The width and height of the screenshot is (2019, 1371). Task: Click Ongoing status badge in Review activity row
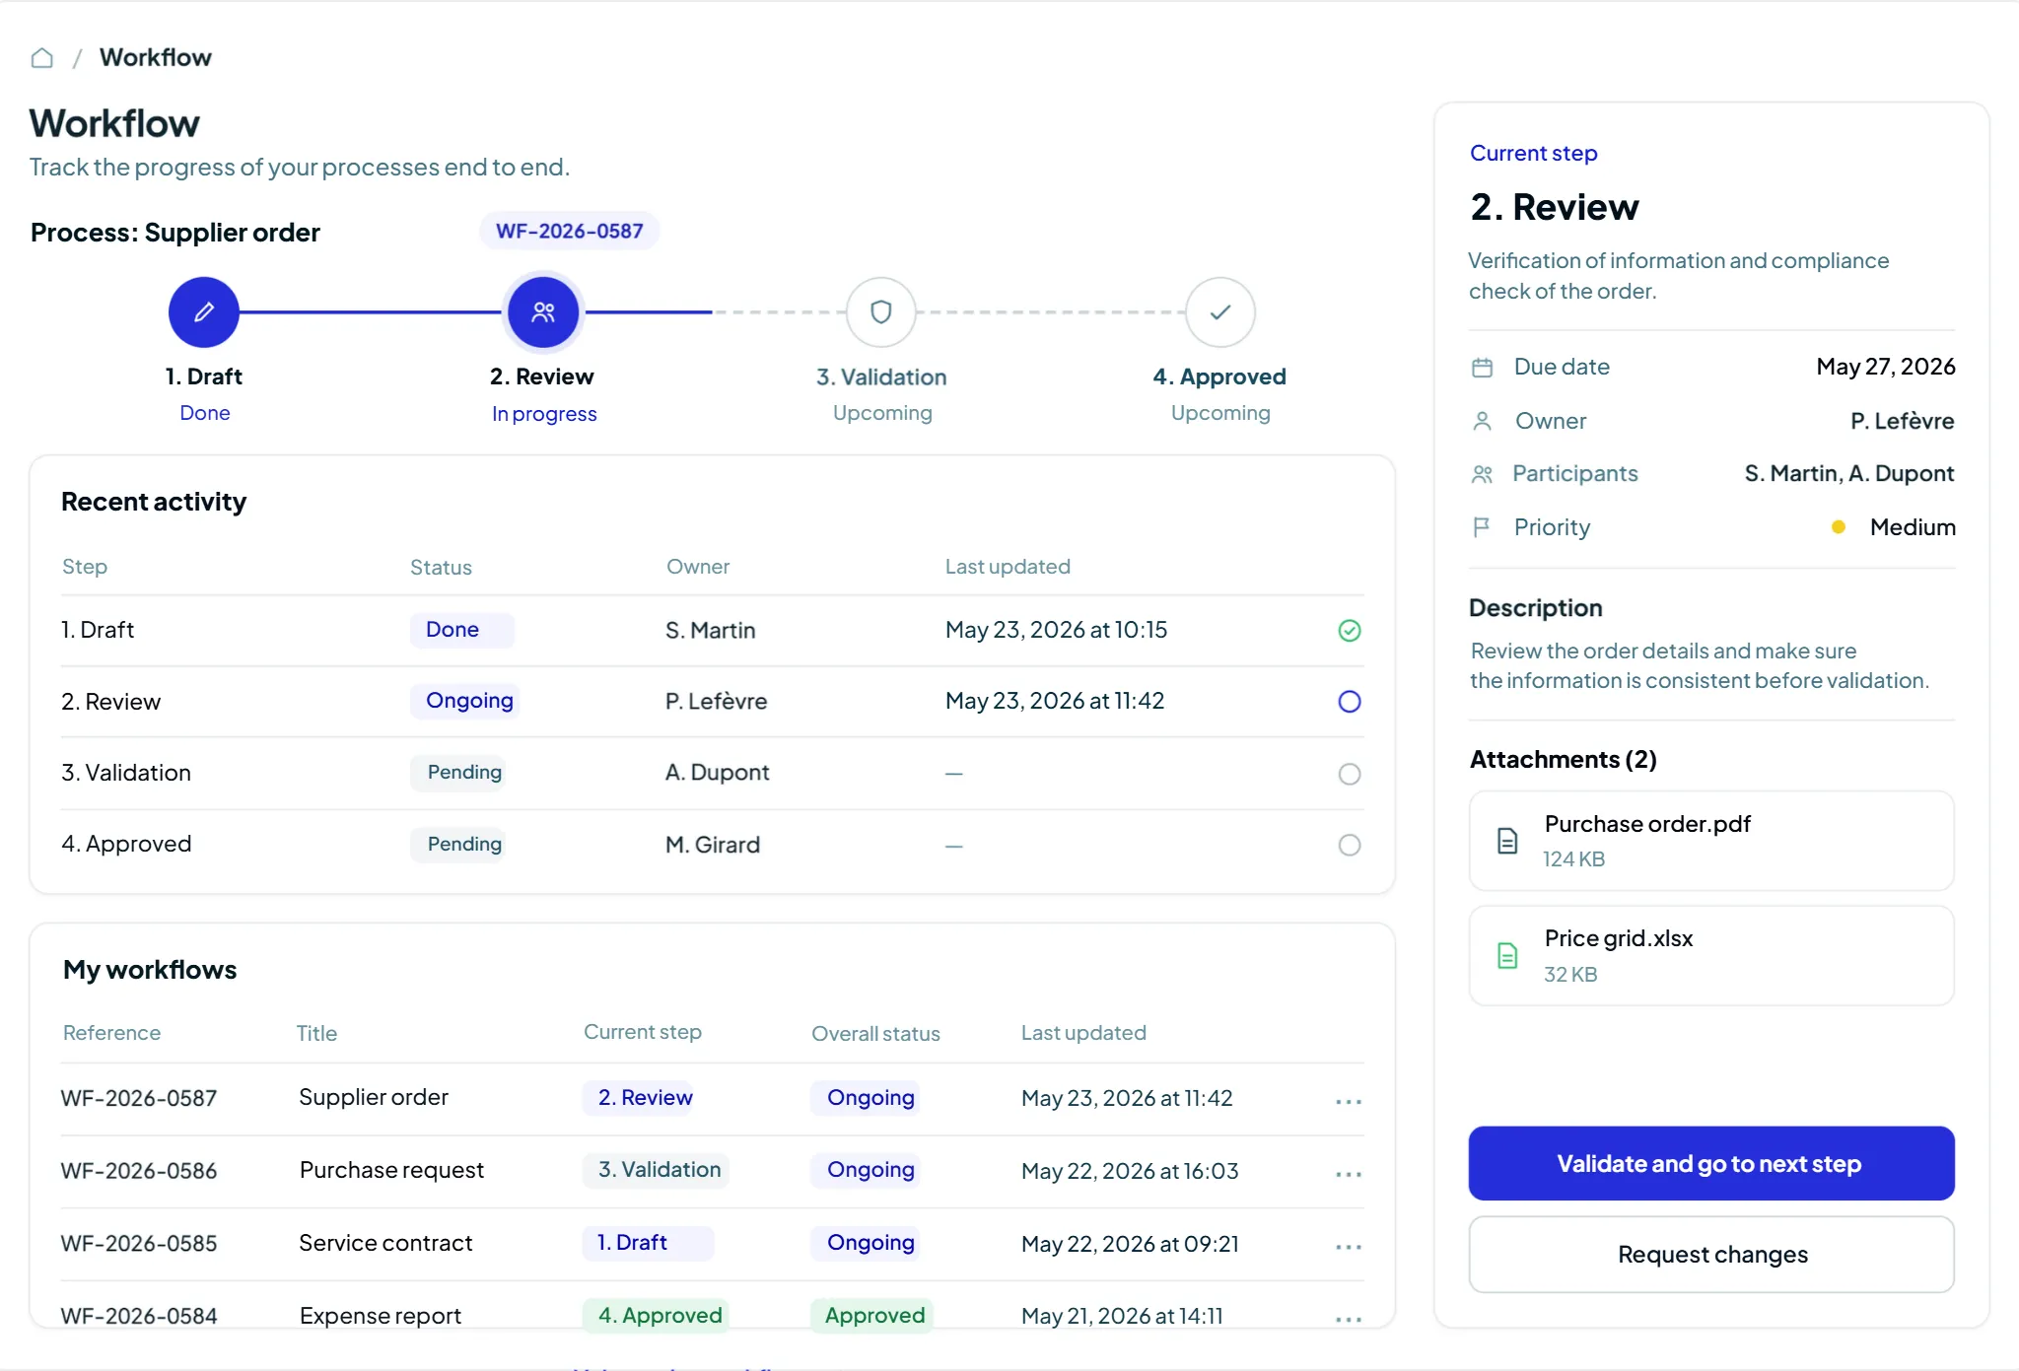coord(465,701)
